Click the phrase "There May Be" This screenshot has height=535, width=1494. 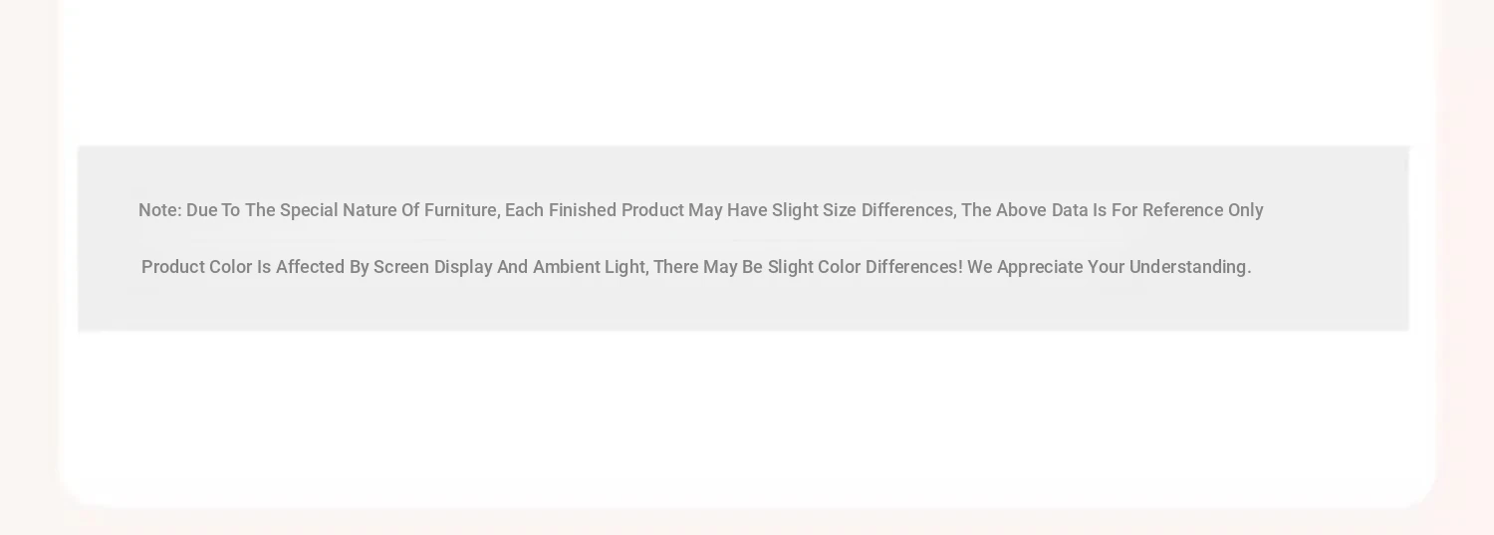[708, 267]
